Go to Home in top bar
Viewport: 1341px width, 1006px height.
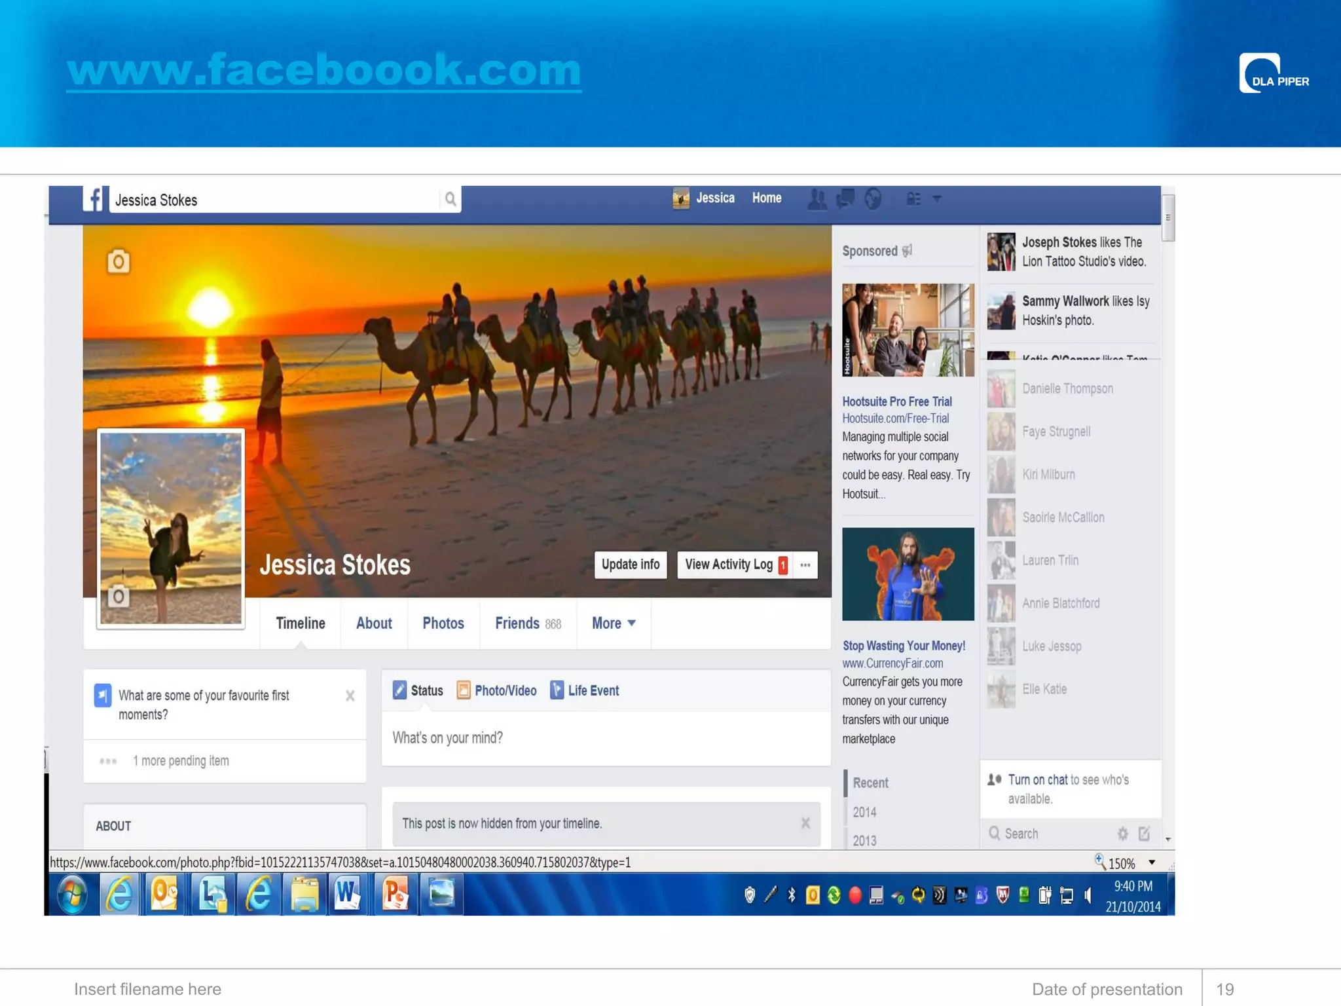[x=767, y=198]
